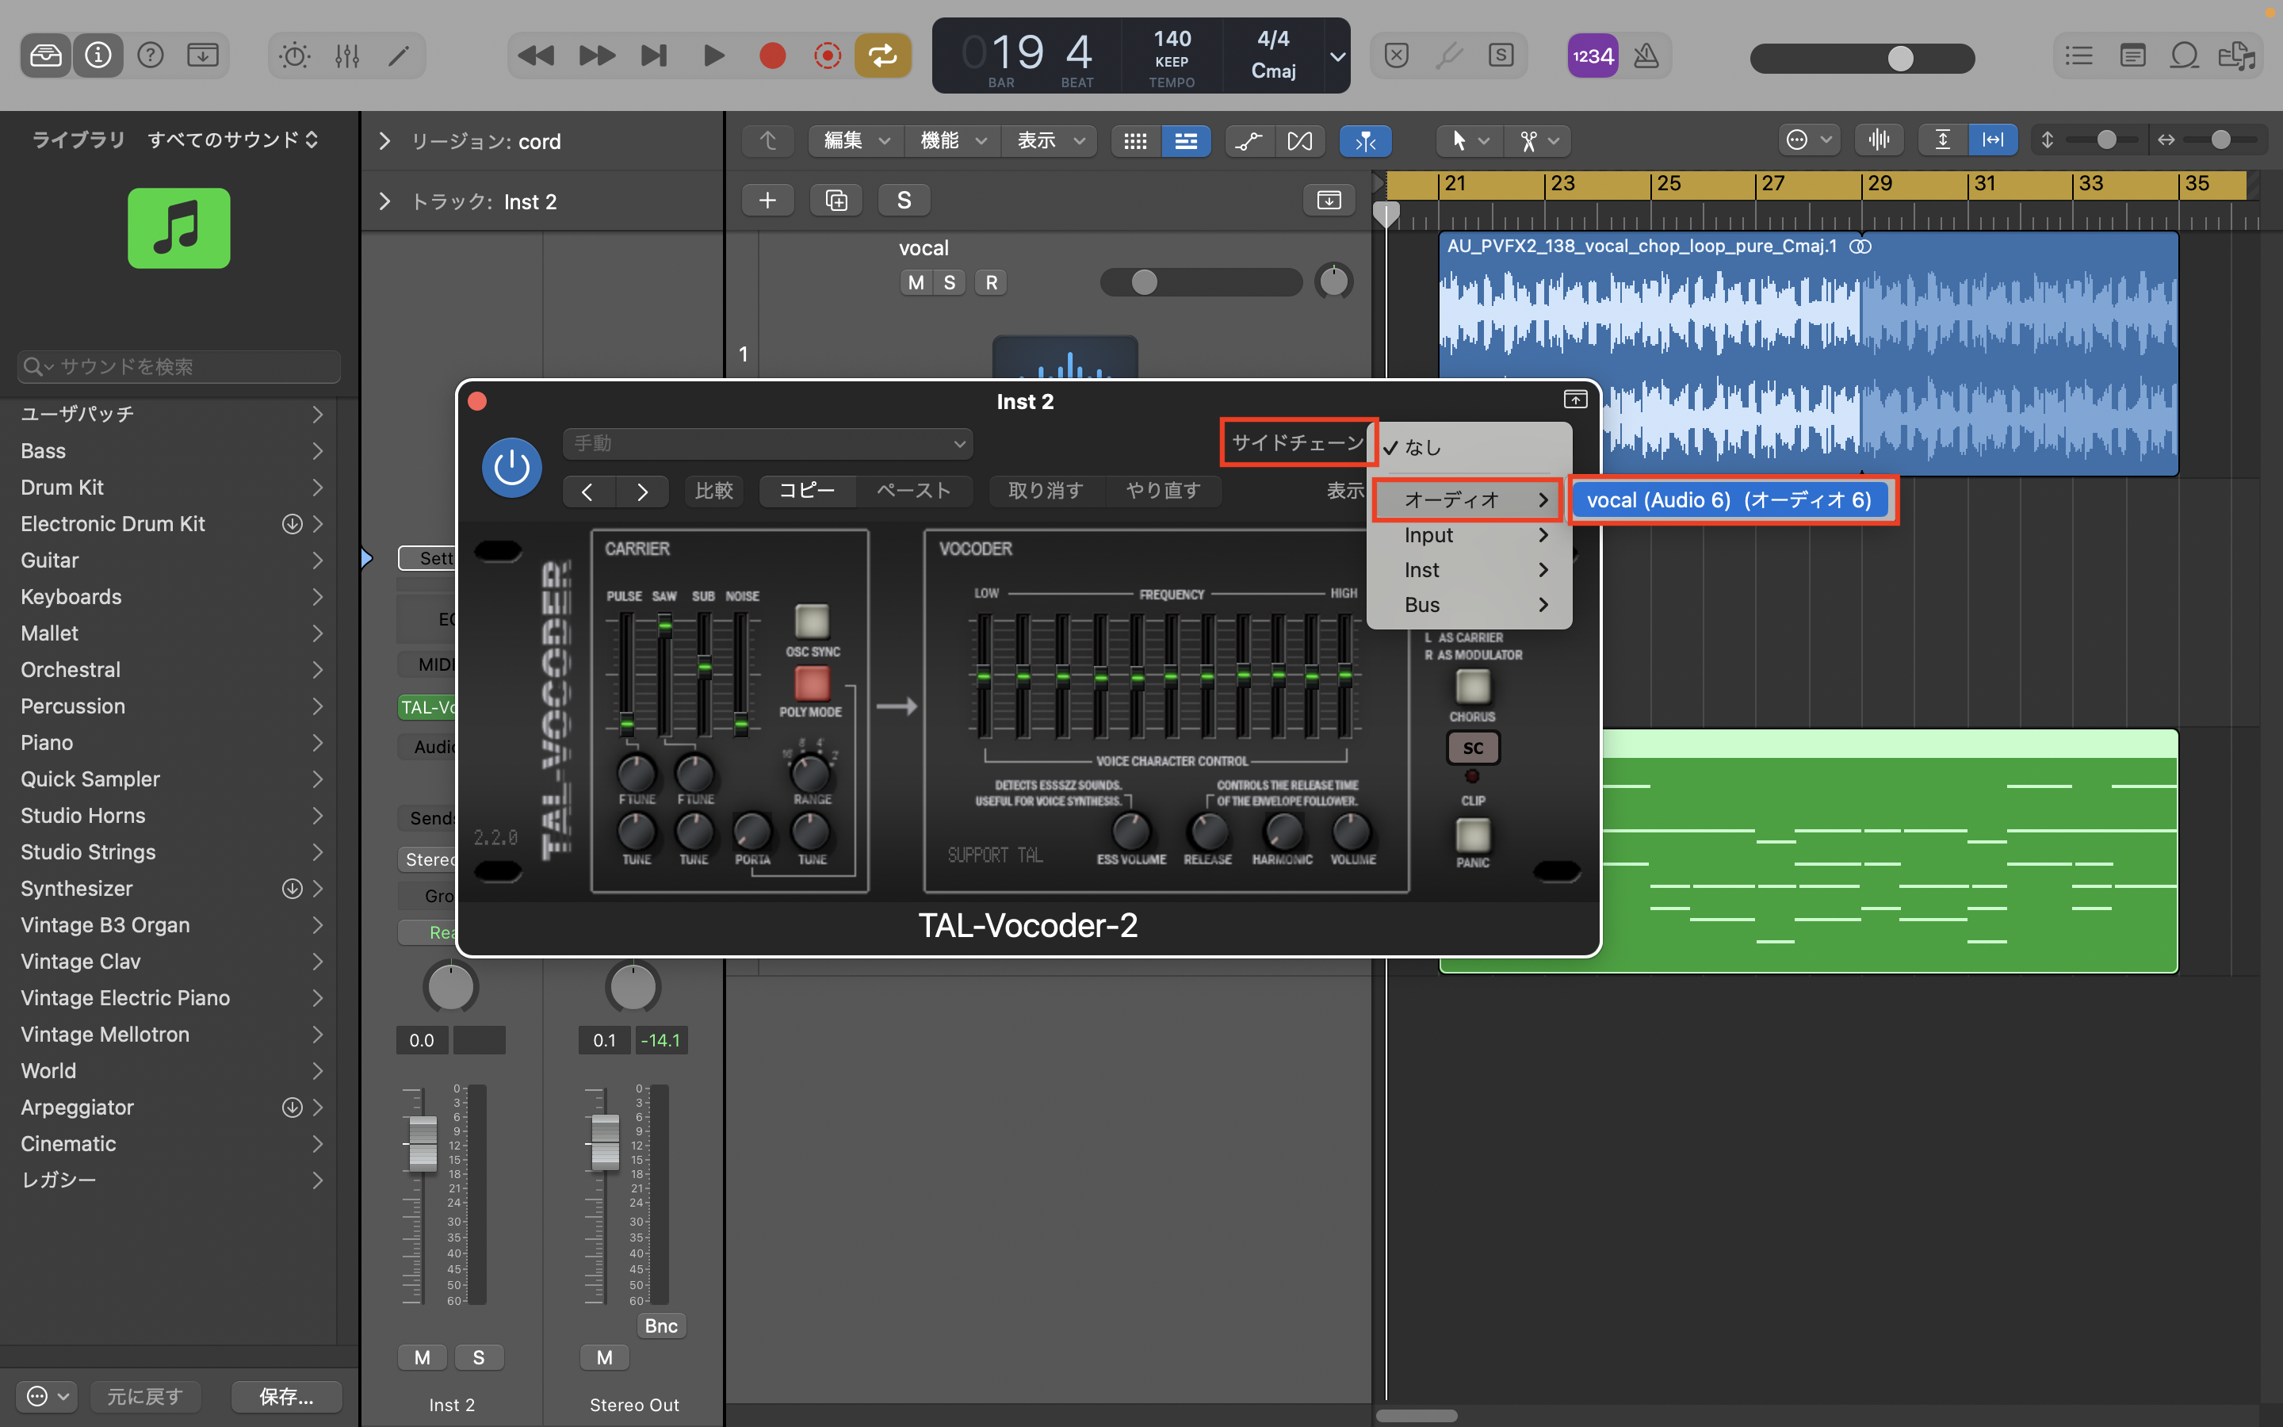The height and width of the screenshot is (1427, 2283).
Task: Toggle the SC button on TAL-Vocoder
Action: (1473, 748)
